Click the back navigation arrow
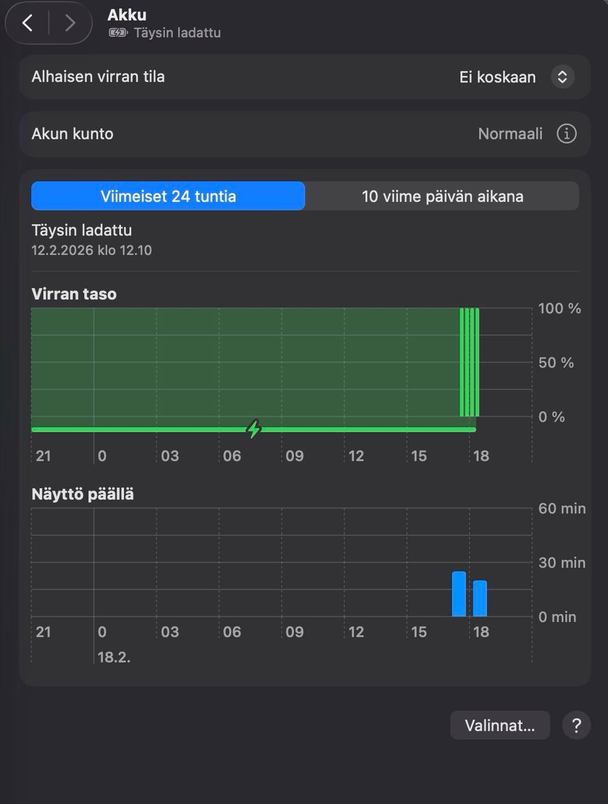The width and height of the screenshot is (608, 804). (27, 23)
